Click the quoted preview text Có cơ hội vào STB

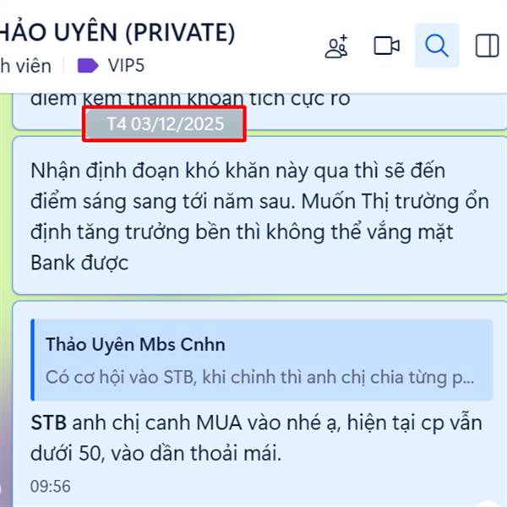(259, 377)
